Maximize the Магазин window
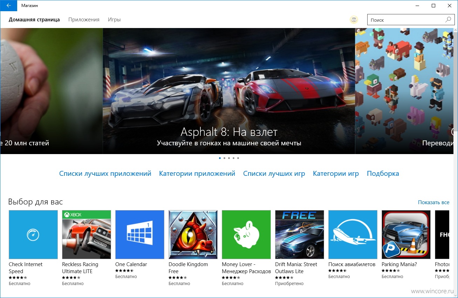The image size is (458, 298). point(433,6)
